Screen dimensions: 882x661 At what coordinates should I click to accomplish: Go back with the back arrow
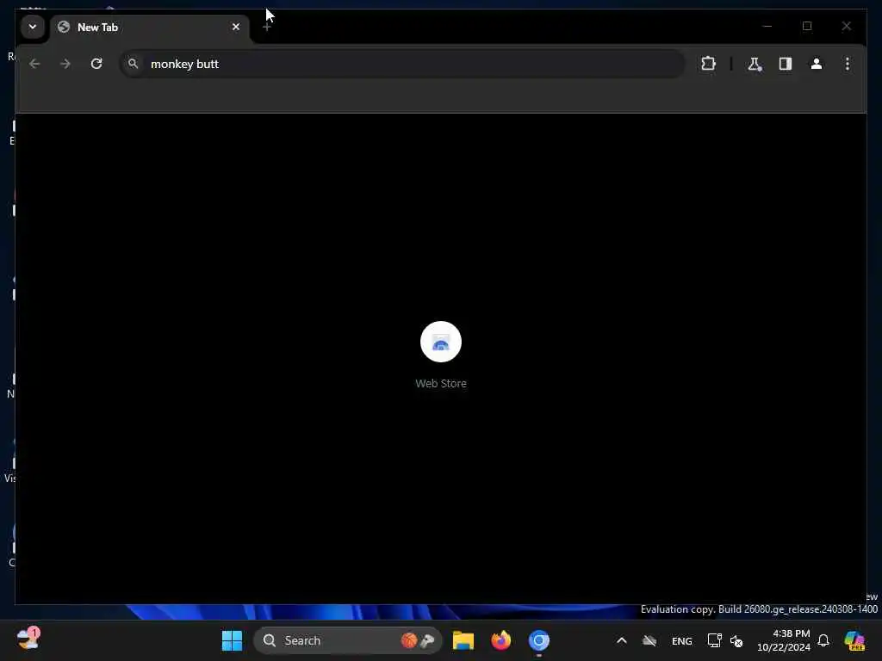[x=34, y=64]
